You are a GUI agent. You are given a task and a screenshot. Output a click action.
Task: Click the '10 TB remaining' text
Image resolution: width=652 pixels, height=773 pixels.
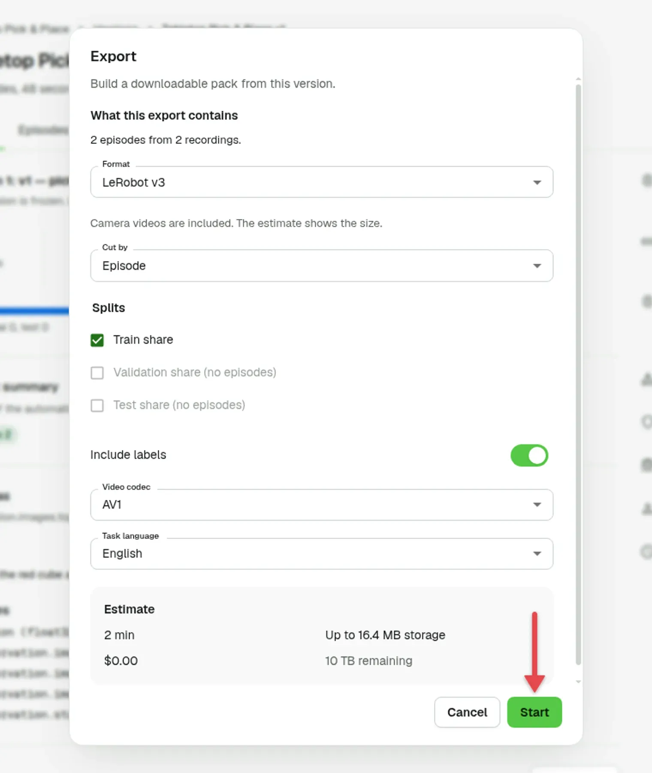[x=368, y=660]
